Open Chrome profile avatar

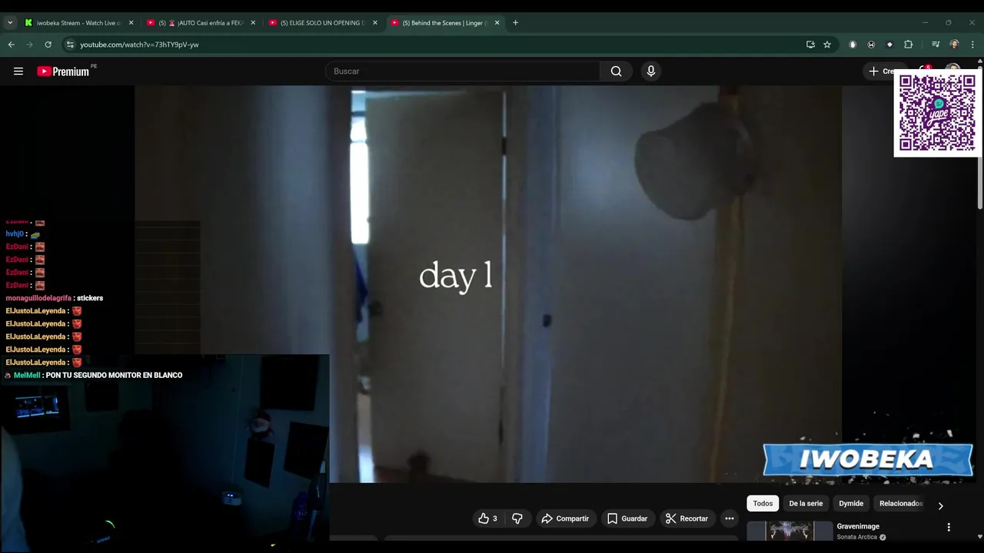(x=954, y=45)
